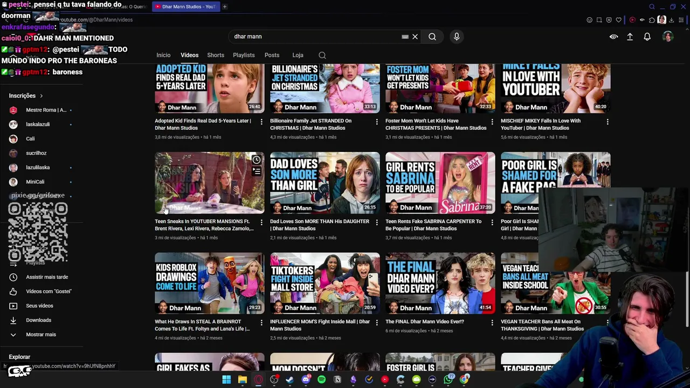Open options menu for Teen Rents Sabrina video
Viewport: 690px width, 388px height.
(x=492, y=222)
